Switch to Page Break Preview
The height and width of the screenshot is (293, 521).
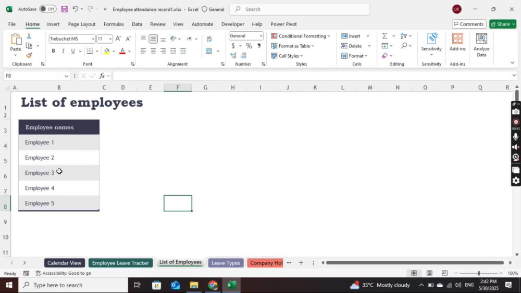tap(444, 273)
